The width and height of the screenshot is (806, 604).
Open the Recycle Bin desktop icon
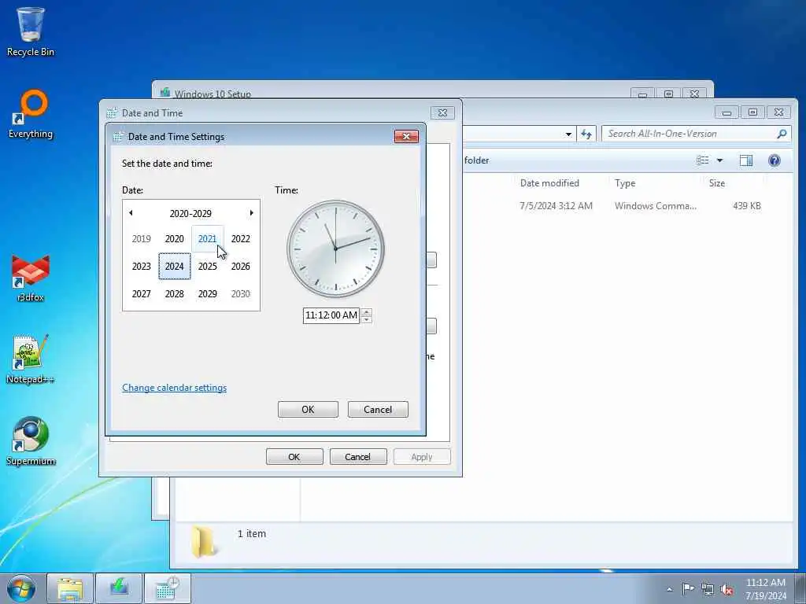point(31,31)
